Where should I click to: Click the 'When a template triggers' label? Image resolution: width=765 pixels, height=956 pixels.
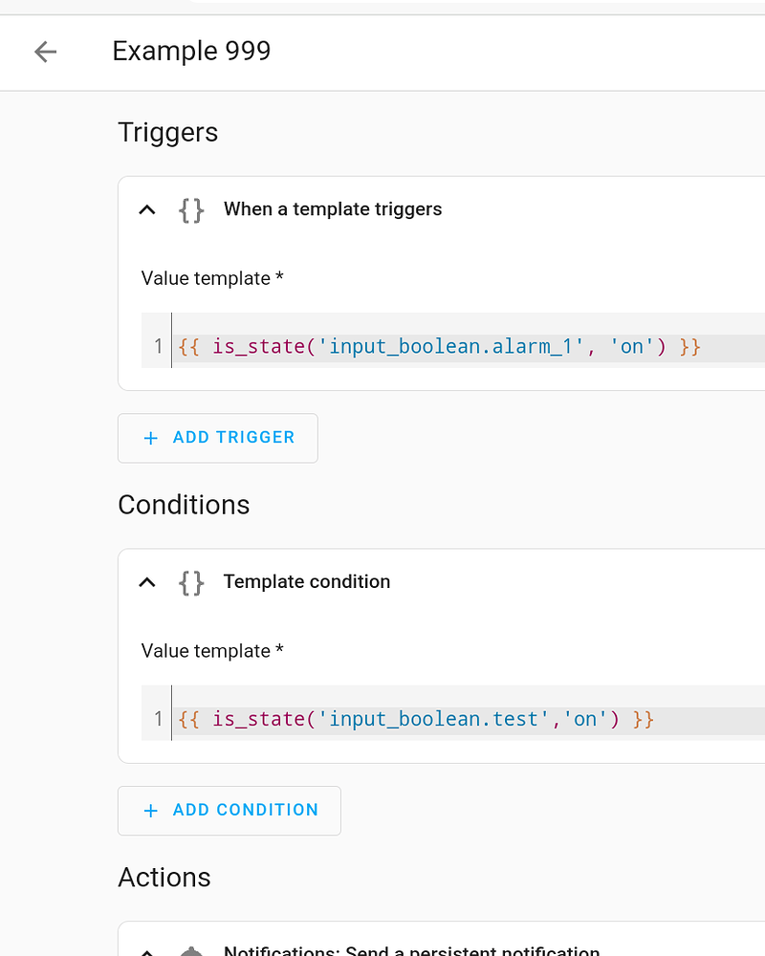333,209
